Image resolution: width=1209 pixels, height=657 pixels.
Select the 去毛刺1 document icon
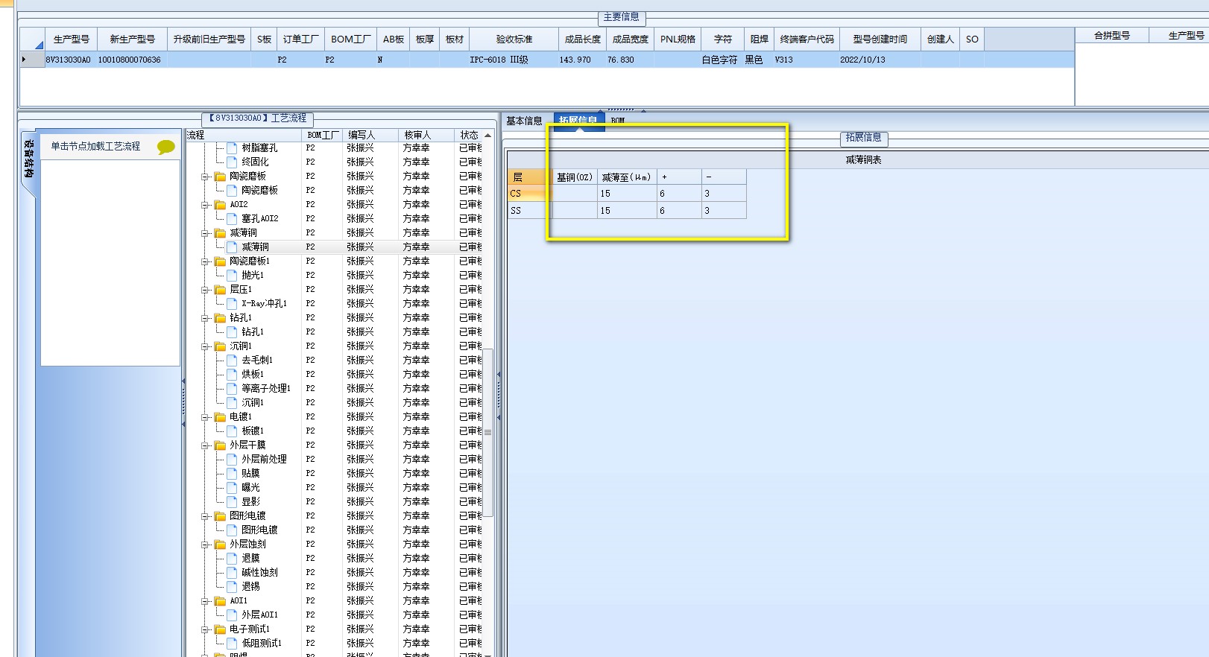(x=232, y=361)
